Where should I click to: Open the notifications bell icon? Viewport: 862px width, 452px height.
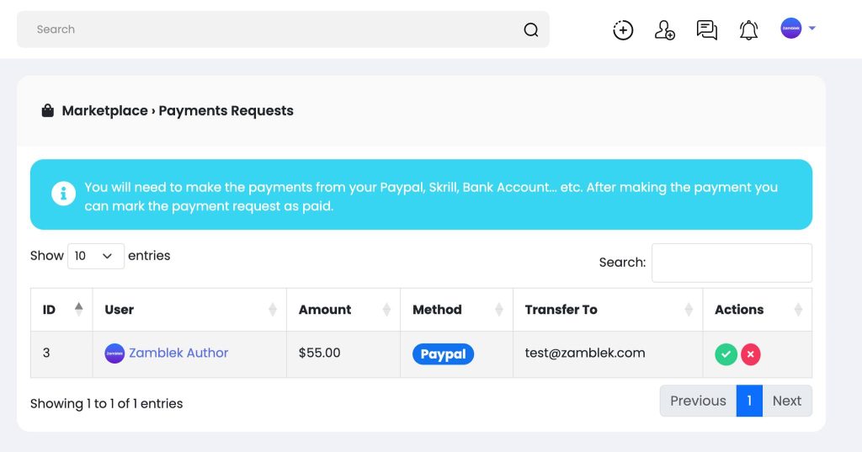[748, 29]
